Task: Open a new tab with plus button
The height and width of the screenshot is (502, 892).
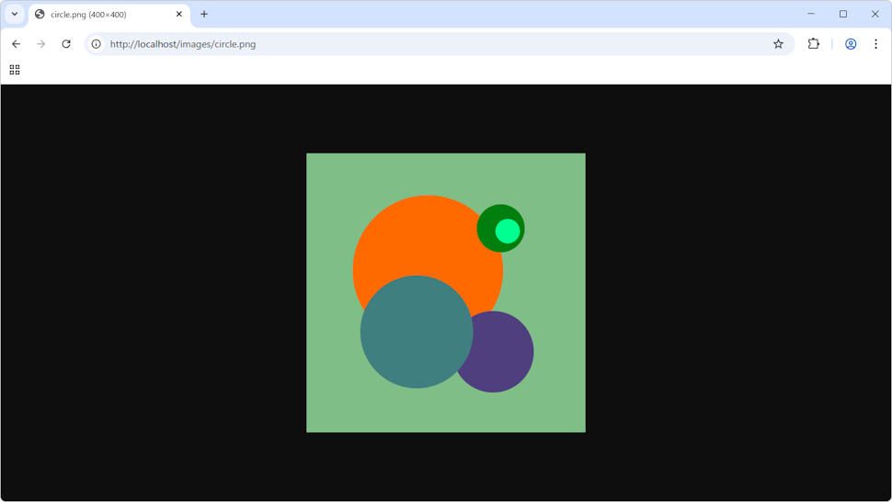Action: pyautogui.click(x=204, y=15)
